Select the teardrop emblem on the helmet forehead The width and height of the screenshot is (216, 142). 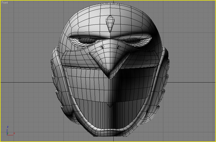(110, 24)
